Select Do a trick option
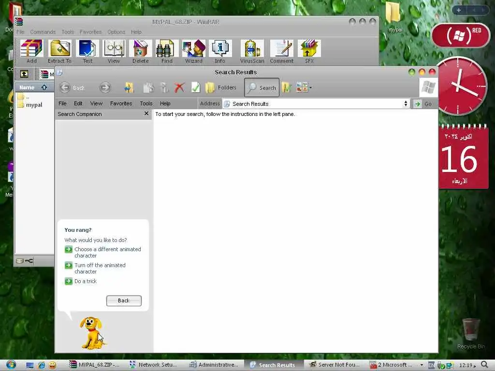 pos(81,281)
